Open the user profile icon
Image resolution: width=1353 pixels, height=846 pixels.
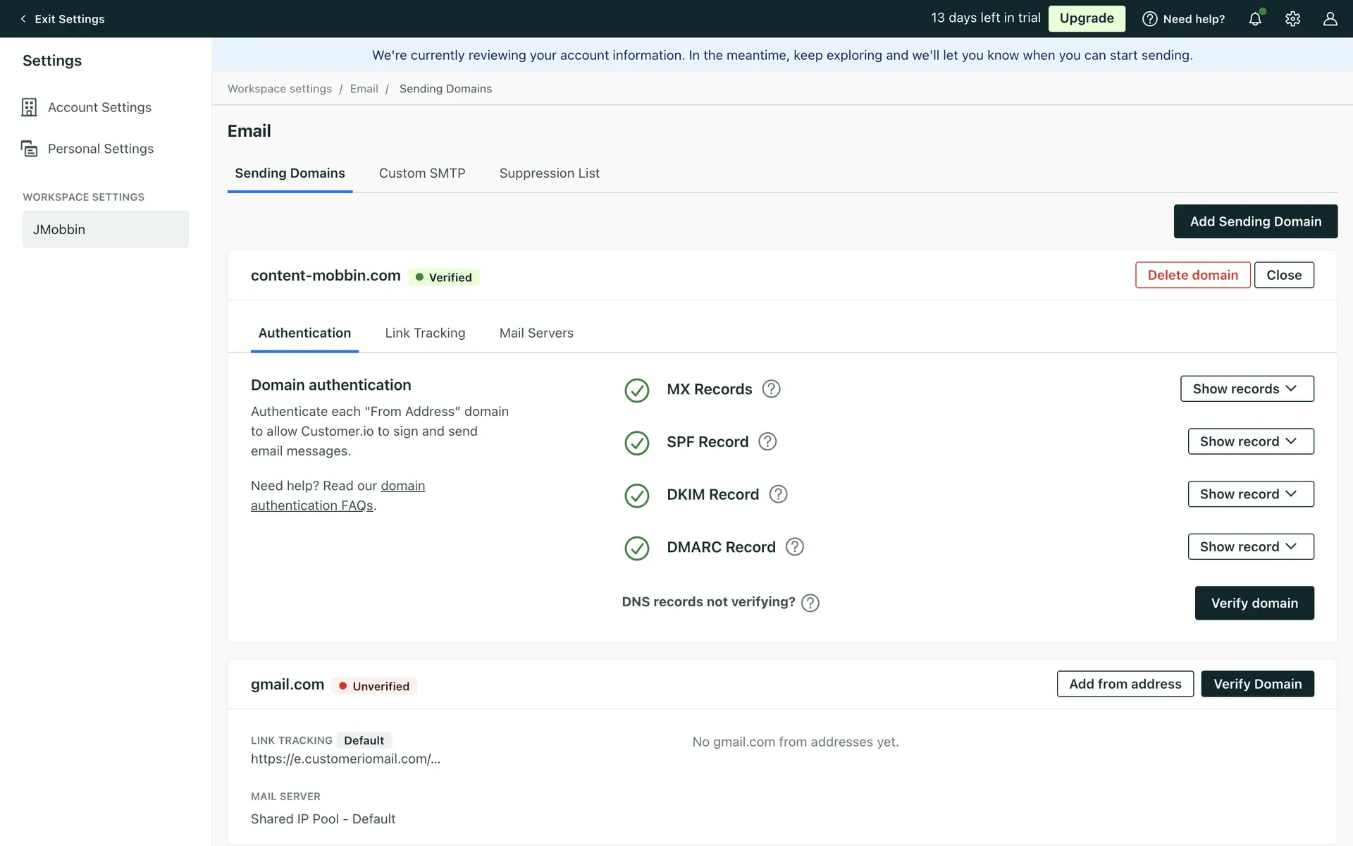click(1330, 19)
